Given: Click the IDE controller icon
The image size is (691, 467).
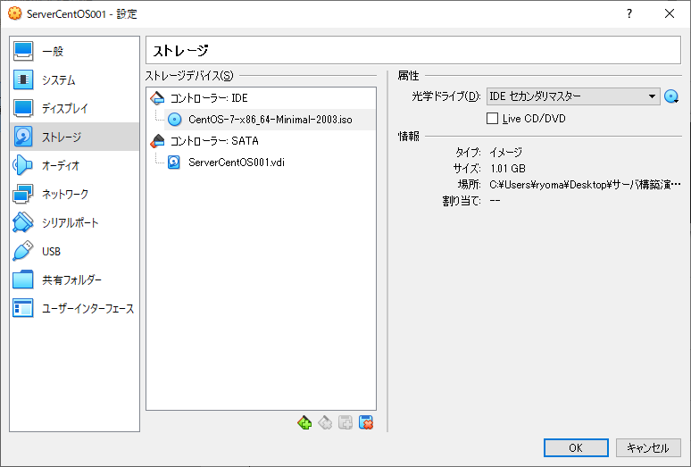Looking at the screenshot, I should point(157,98).
